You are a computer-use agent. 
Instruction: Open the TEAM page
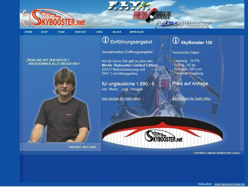61,32
